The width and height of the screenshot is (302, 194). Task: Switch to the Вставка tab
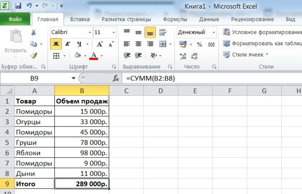click(x=80, y=19)
